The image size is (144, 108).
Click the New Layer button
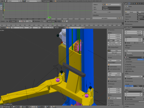114,53
